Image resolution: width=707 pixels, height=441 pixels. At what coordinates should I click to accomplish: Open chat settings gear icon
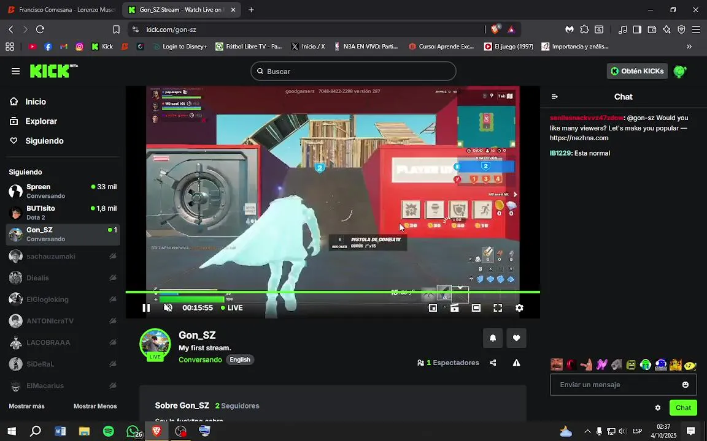(x=657, y=408)
